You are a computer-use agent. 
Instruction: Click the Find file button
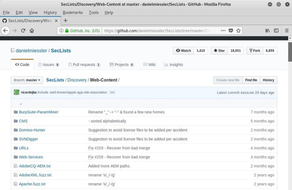(x=251, y=80)
